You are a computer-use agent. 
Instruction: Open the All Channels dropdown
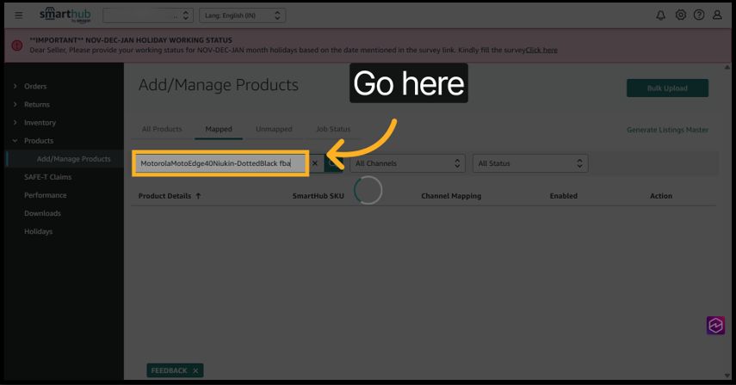[407, 163]
